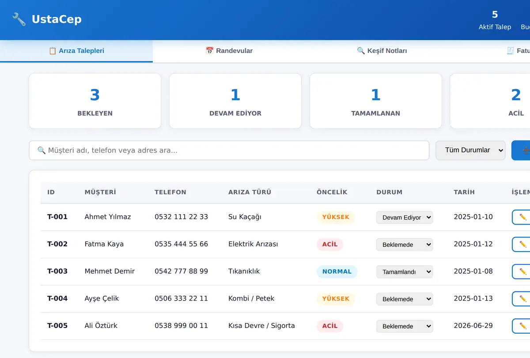
Task: Click the Aktif Talep counter in header
Action: point(495,20)
